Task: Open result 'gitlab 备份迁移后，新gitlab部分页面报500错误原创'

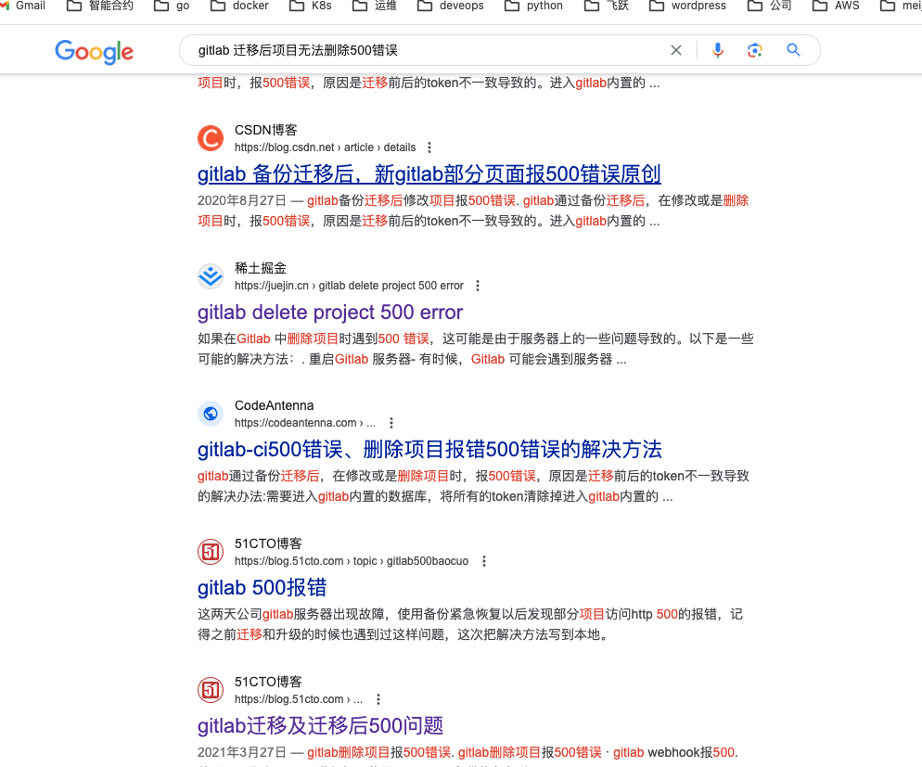Action: click(429, 174)
